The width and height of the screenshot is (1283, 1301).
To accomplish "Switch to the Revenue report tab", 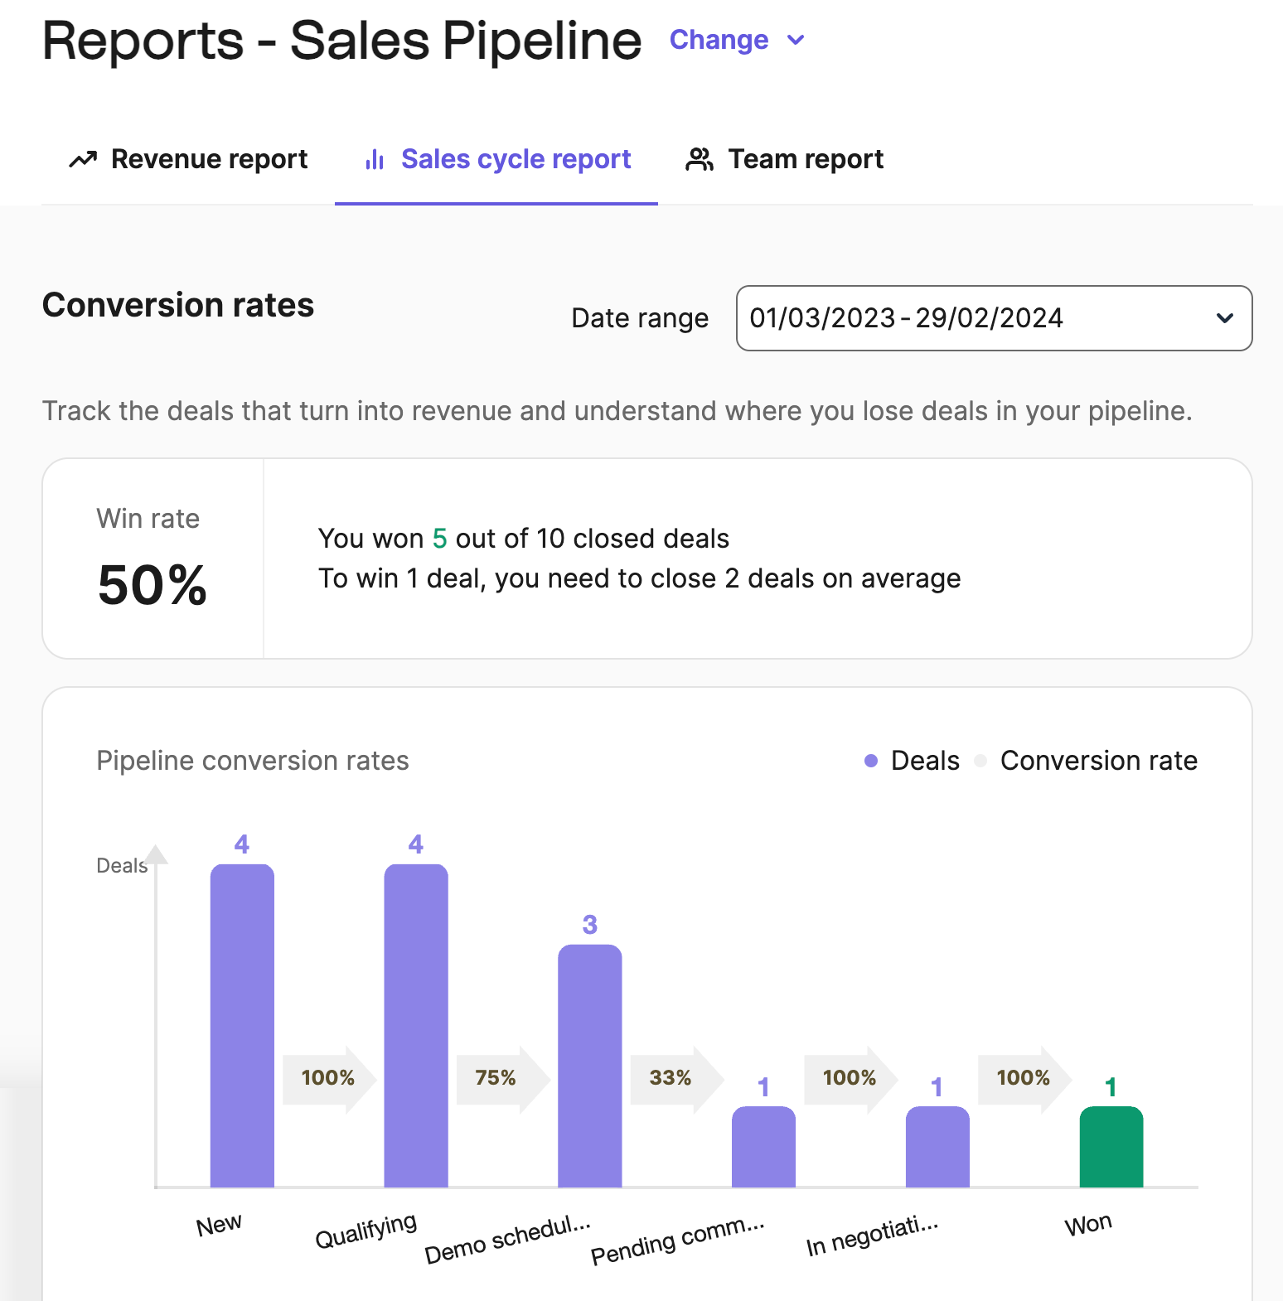I will click(188, 159).
